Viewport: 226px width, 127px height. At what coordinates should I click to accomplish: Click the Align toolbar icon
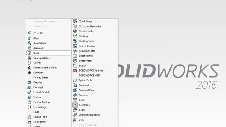pos(29,38)
